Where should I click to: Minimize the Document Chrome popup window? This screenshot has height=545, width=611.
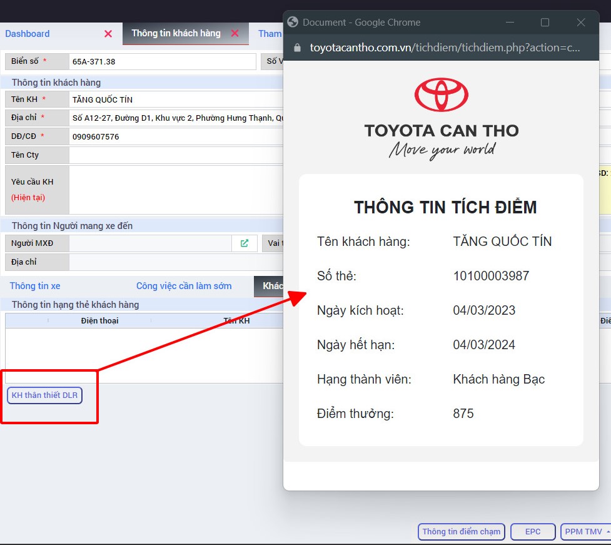[x=509, y=23]
